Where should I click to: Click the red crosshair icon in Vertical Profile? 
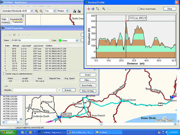pyautogui.click(x=89, y=9)
